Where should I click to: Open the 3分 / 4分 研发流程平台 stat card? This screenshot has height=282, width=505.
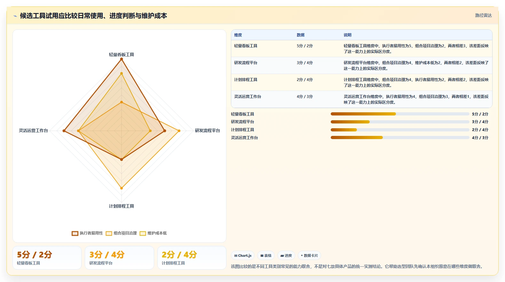[119, 258]
